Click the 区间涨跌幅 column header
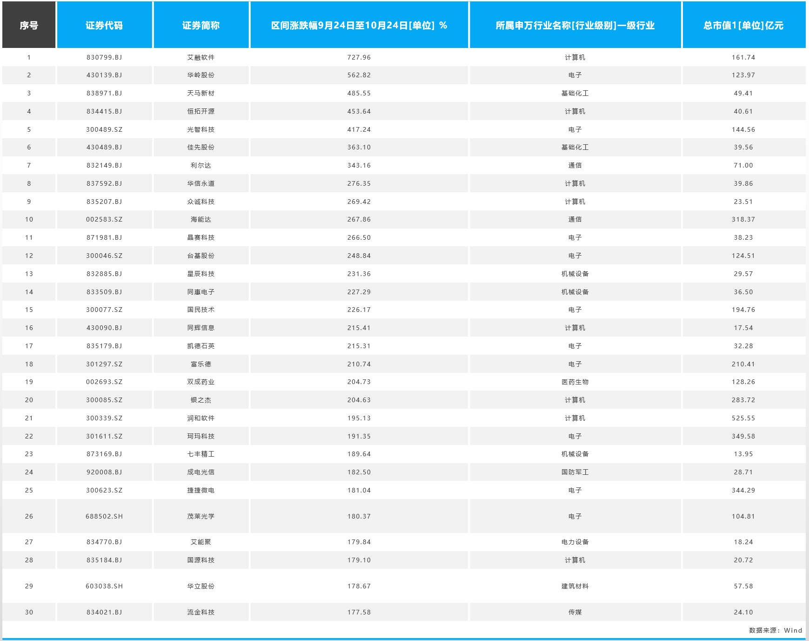Image resolution: width=809 pixels, height=641 pixels. tap(359, 25)
